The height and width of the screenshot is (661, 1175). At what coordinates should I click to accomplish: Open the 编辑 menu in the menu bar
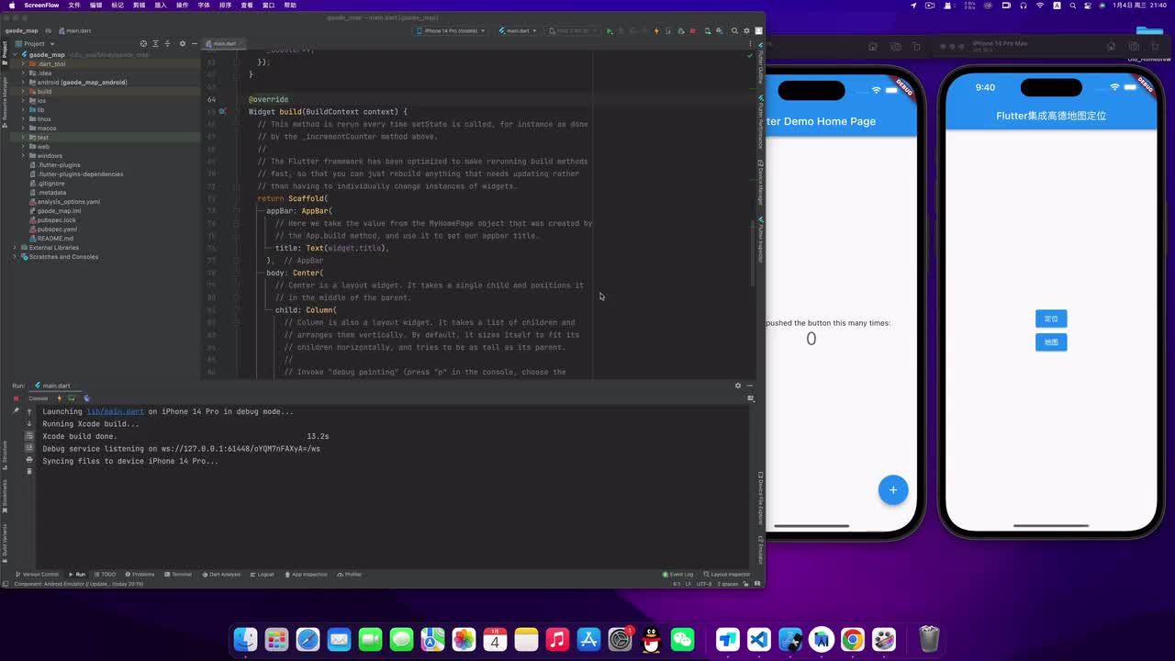(x=95, y=6)
